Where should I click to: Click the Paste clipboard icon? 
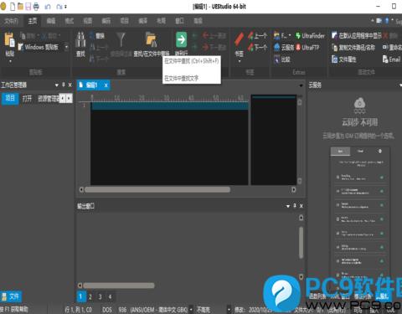coord(9,39)
